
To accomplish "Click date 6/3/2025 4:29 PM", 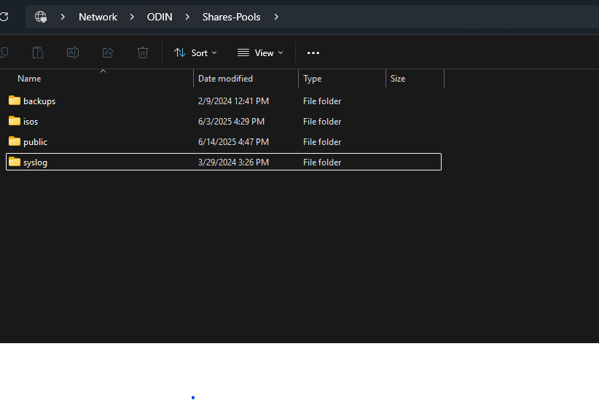I will [x=231, y=122].
